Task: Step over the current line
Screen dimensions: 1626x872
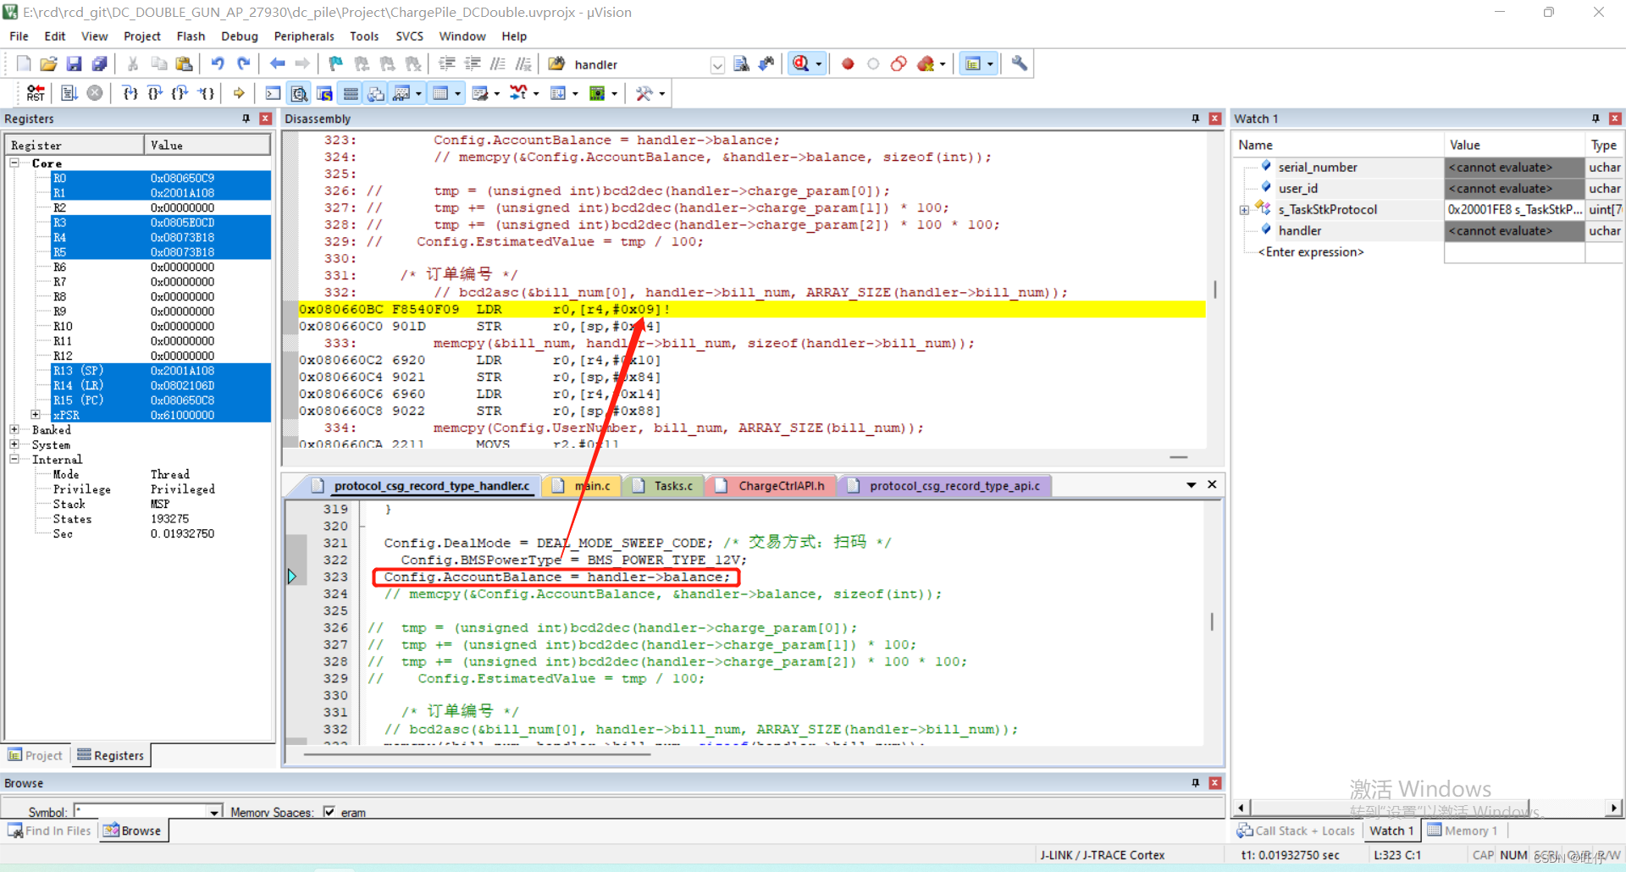Action: pos(155,93)
